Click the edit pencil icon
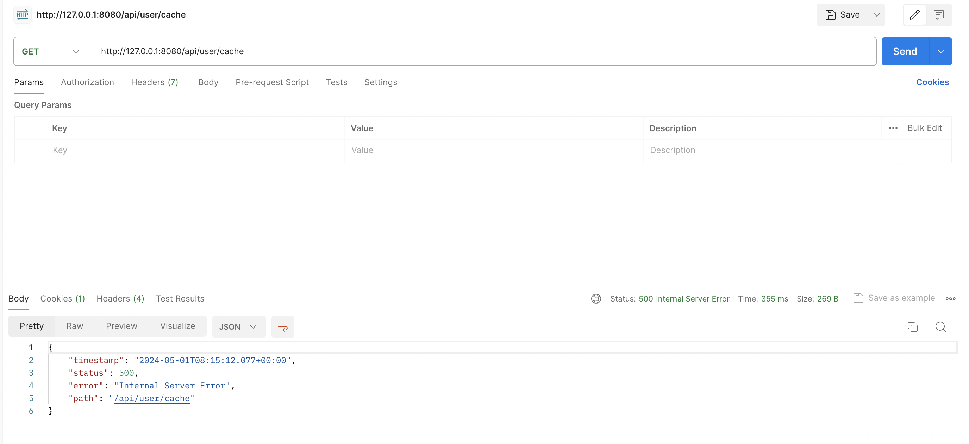Screen dimensions: 969x444 pos(914,15)
